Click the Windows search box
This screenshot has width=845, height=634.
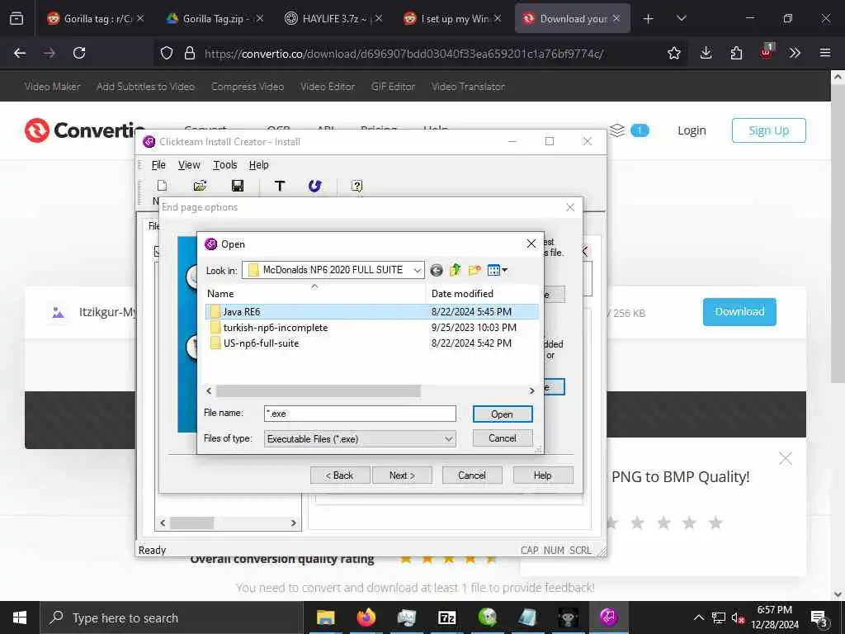tap(172, 617)
